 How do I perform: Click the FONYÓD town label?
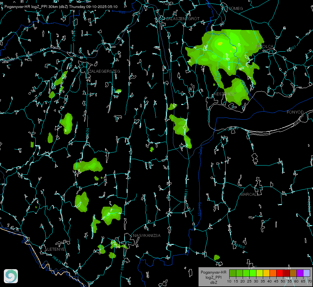[x=295, y=112]
